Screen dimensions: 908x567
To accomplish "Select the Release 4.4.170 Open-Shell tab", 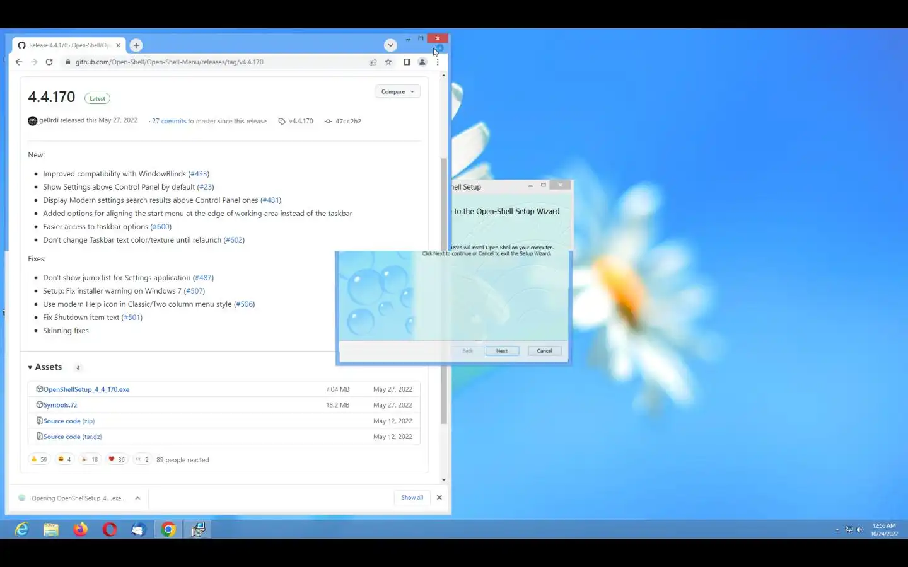I will click(x=69, y=45).
